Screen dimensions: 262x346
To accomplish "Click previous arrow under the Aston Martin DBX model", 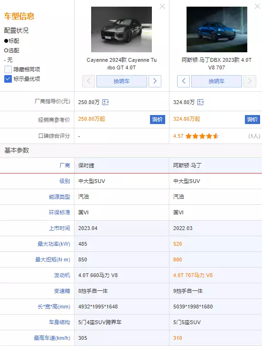I will click(183, 81).
